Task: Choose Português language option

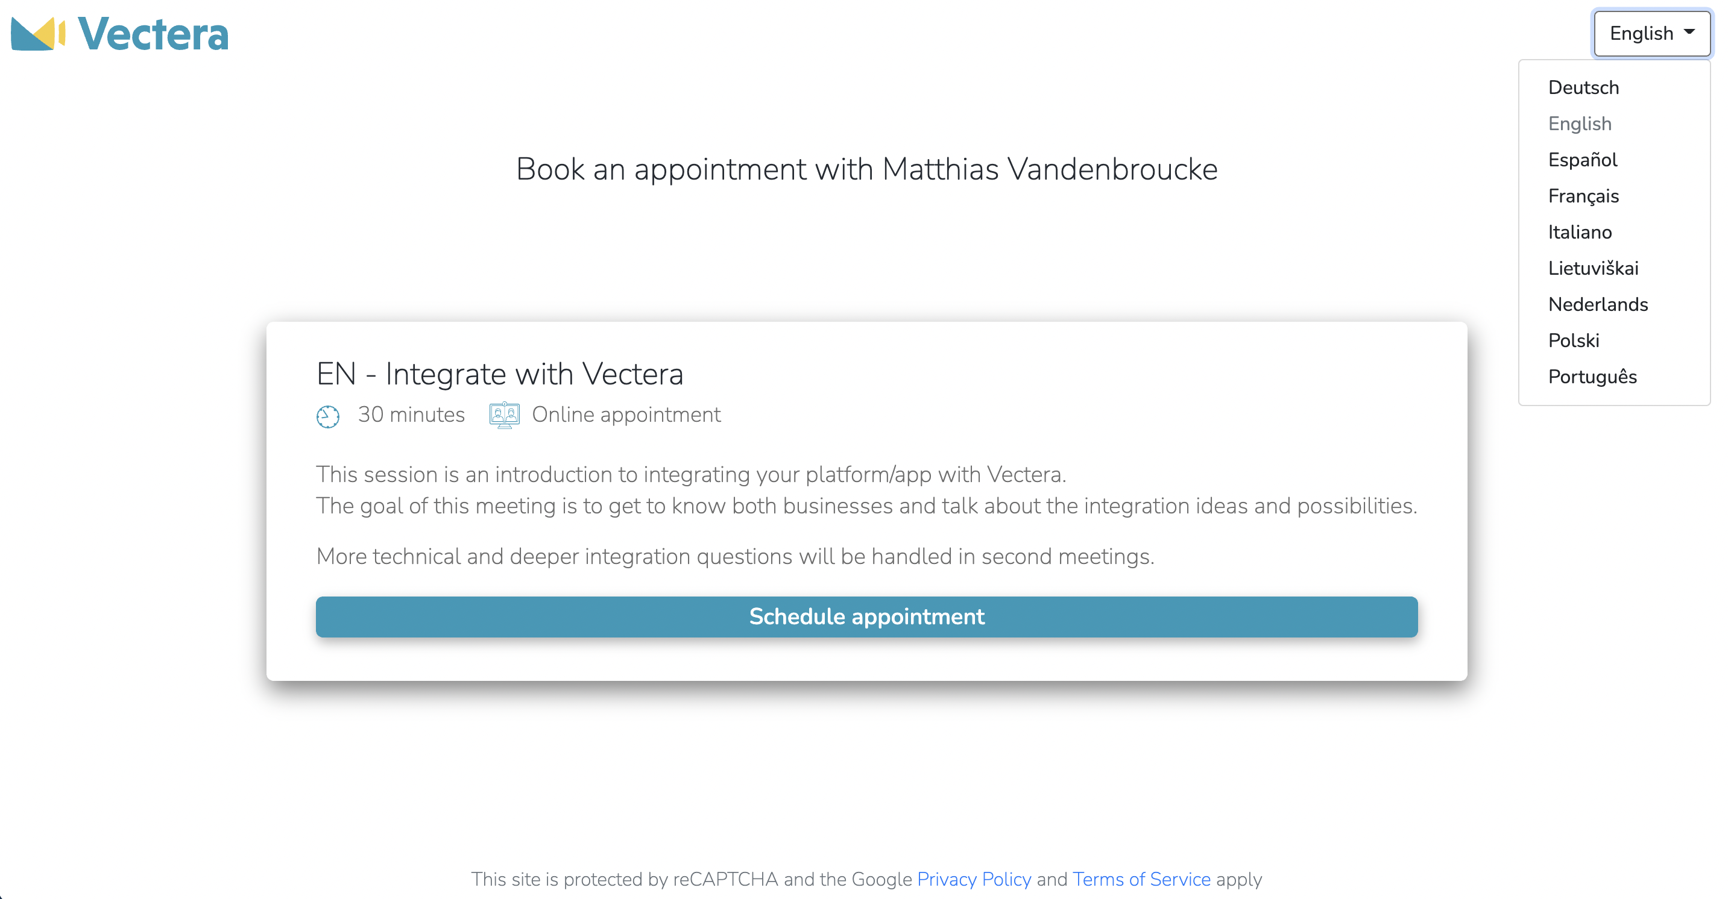Action: [1592, 377]
